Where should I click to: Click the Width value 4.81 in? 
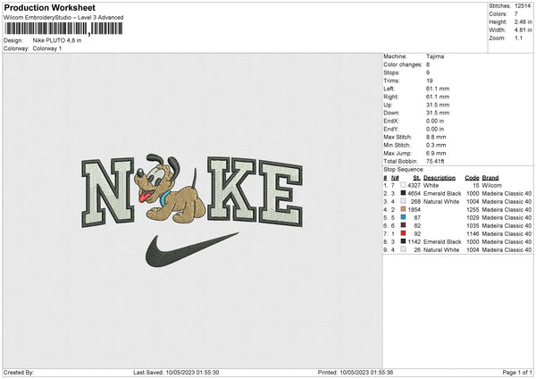(x=523, y=30)
